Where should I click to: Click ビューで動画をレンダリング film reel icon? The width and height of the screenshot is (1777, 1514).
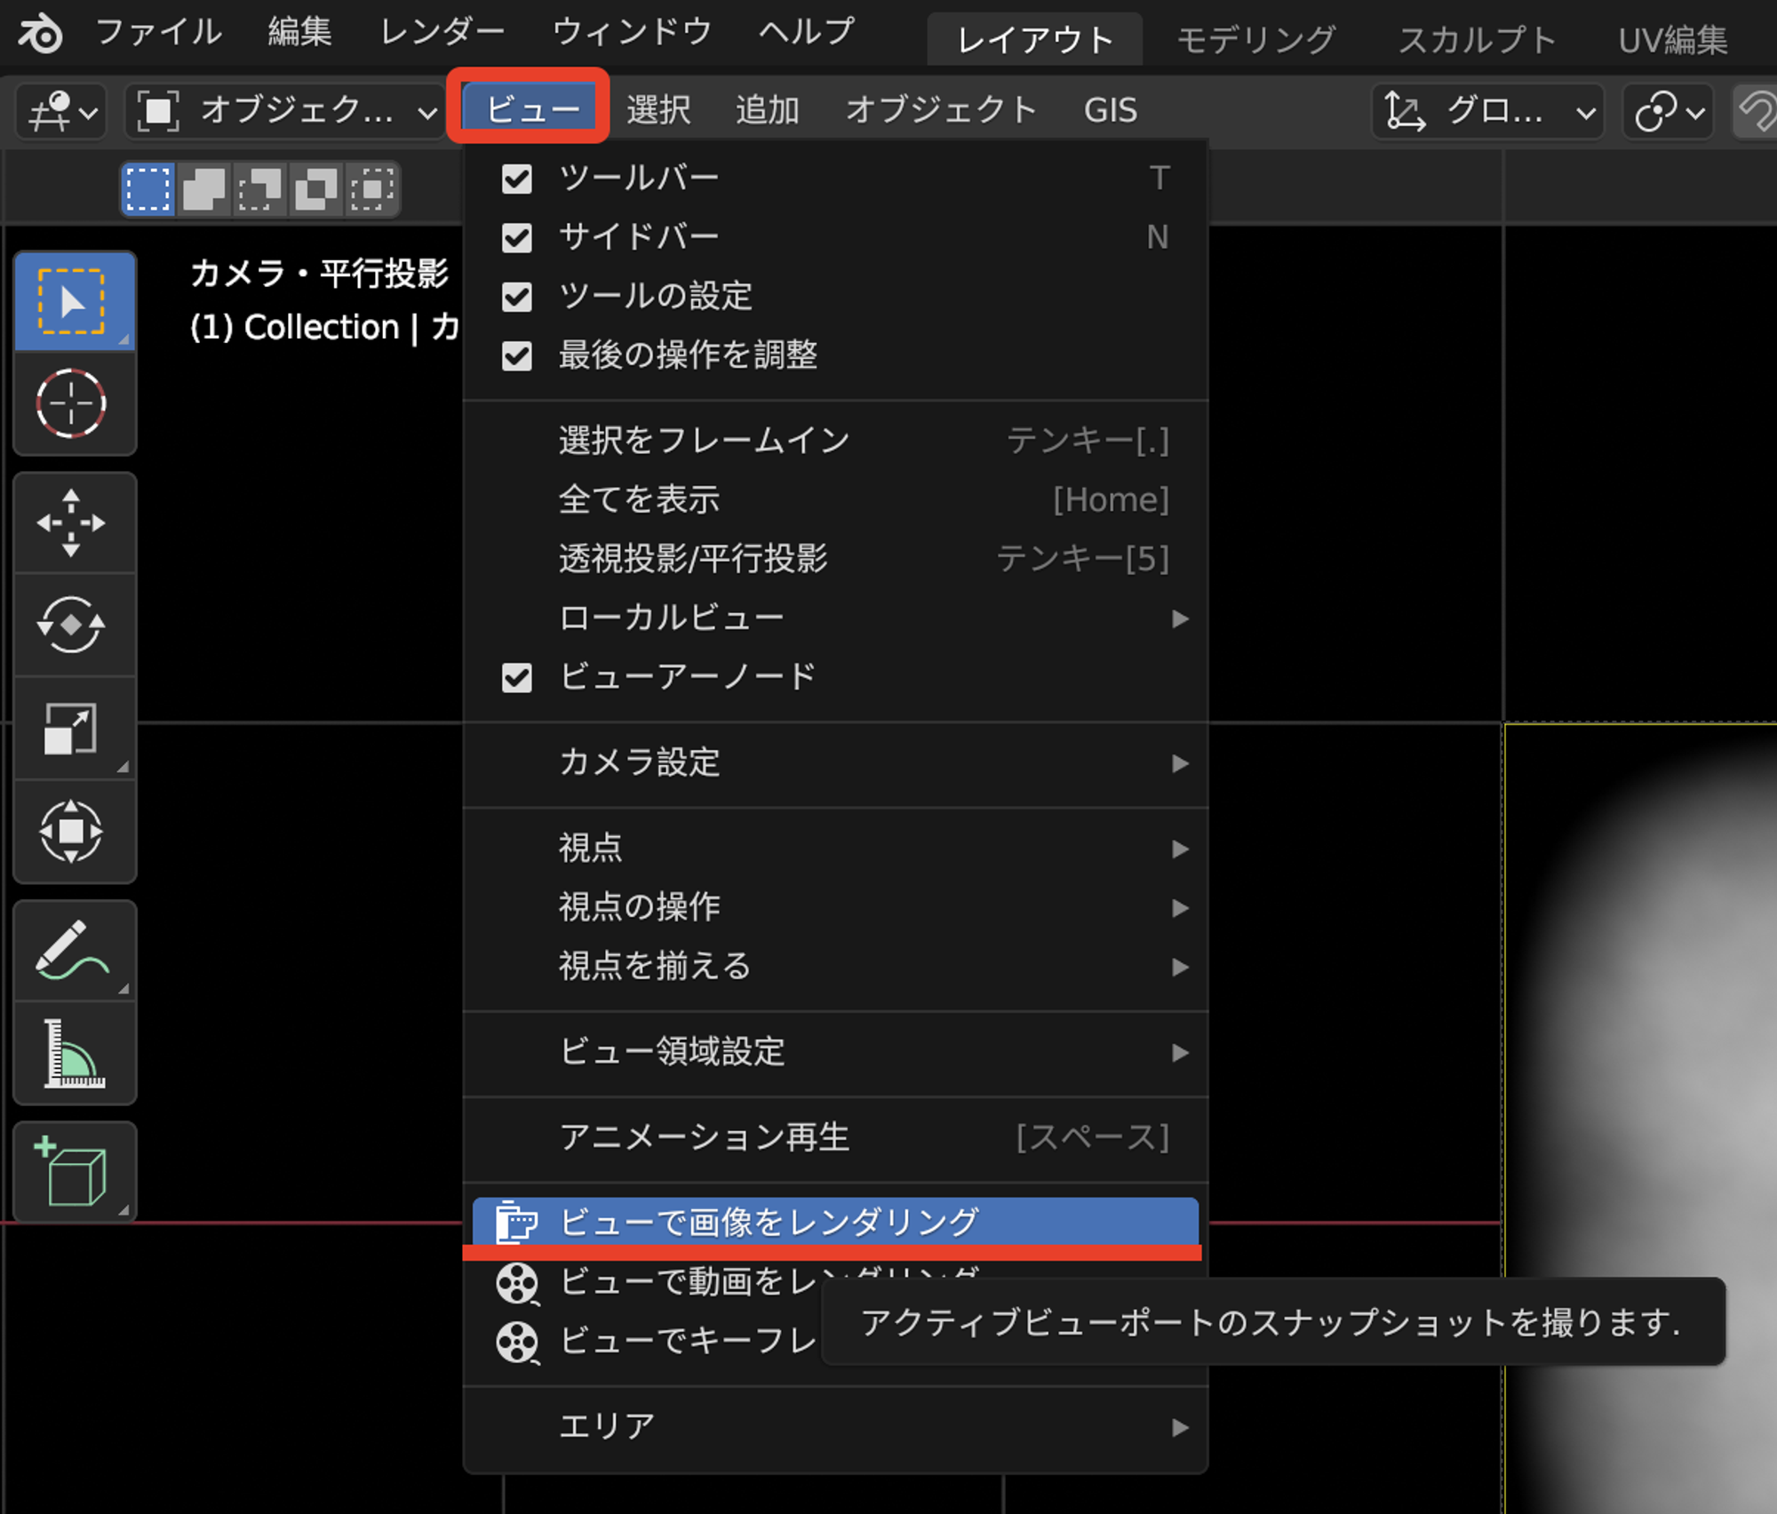pyautogui.click(x=517, y=1283)
